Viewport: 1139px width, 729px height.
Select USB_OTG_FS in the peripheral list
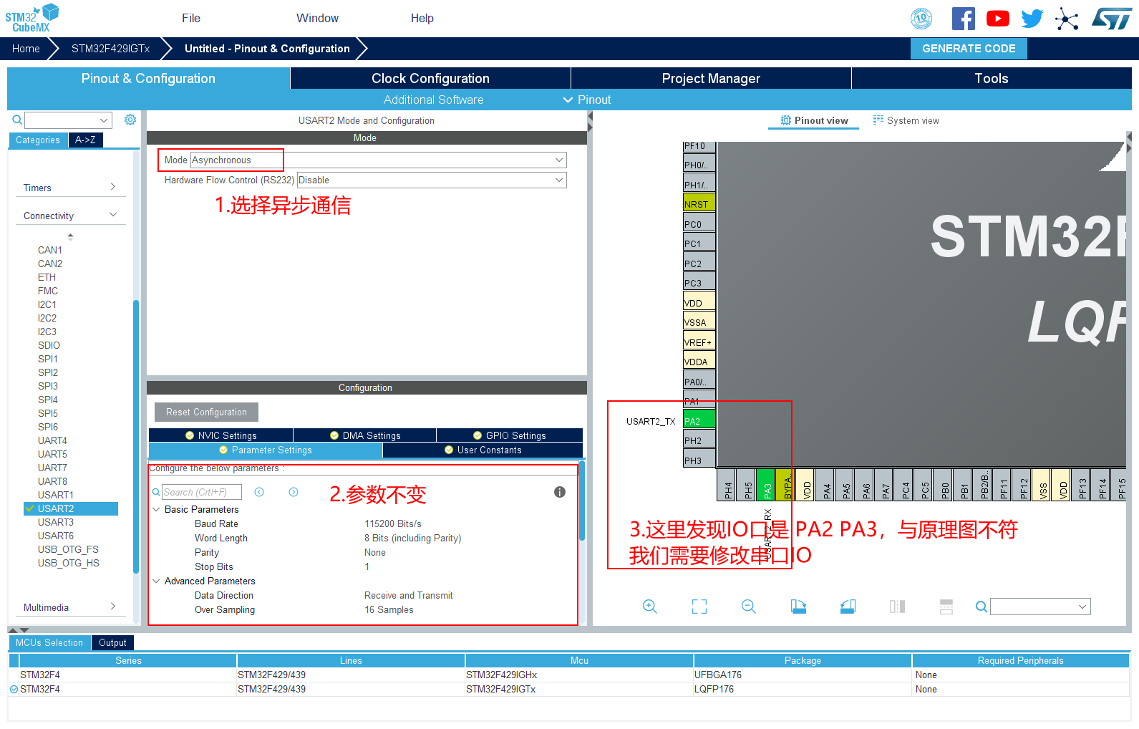coord(68,549)
